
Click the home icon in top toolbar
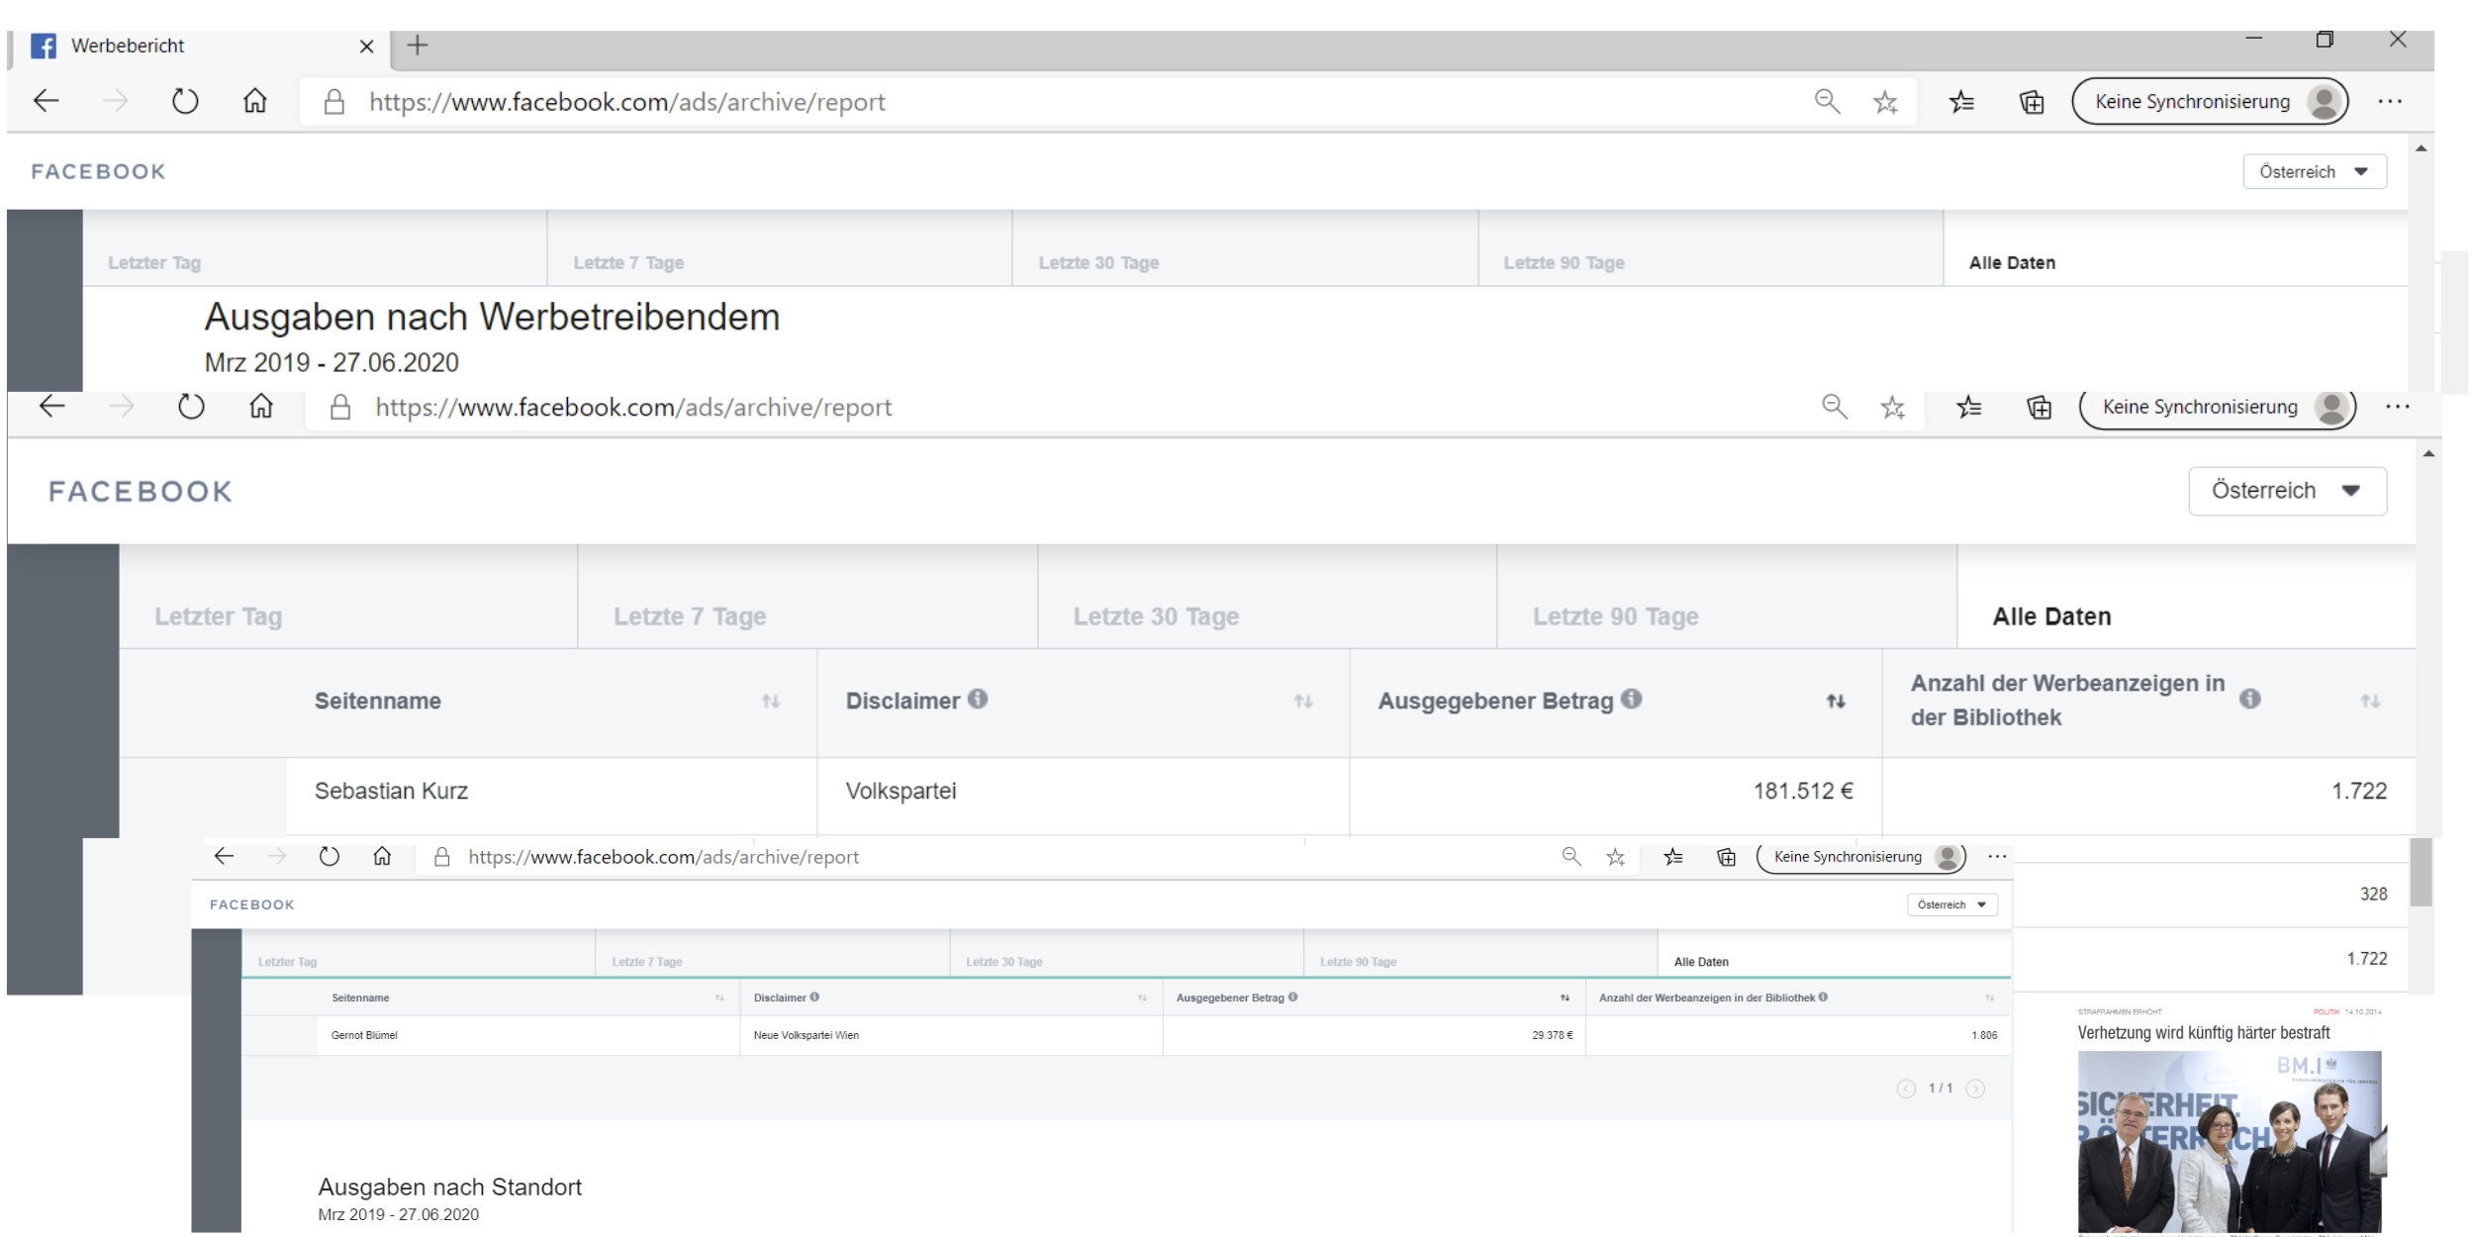(x=255, y=101)
